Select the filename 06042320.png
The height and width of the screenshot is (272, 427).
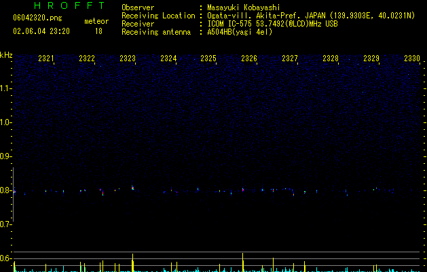[37, 18]
